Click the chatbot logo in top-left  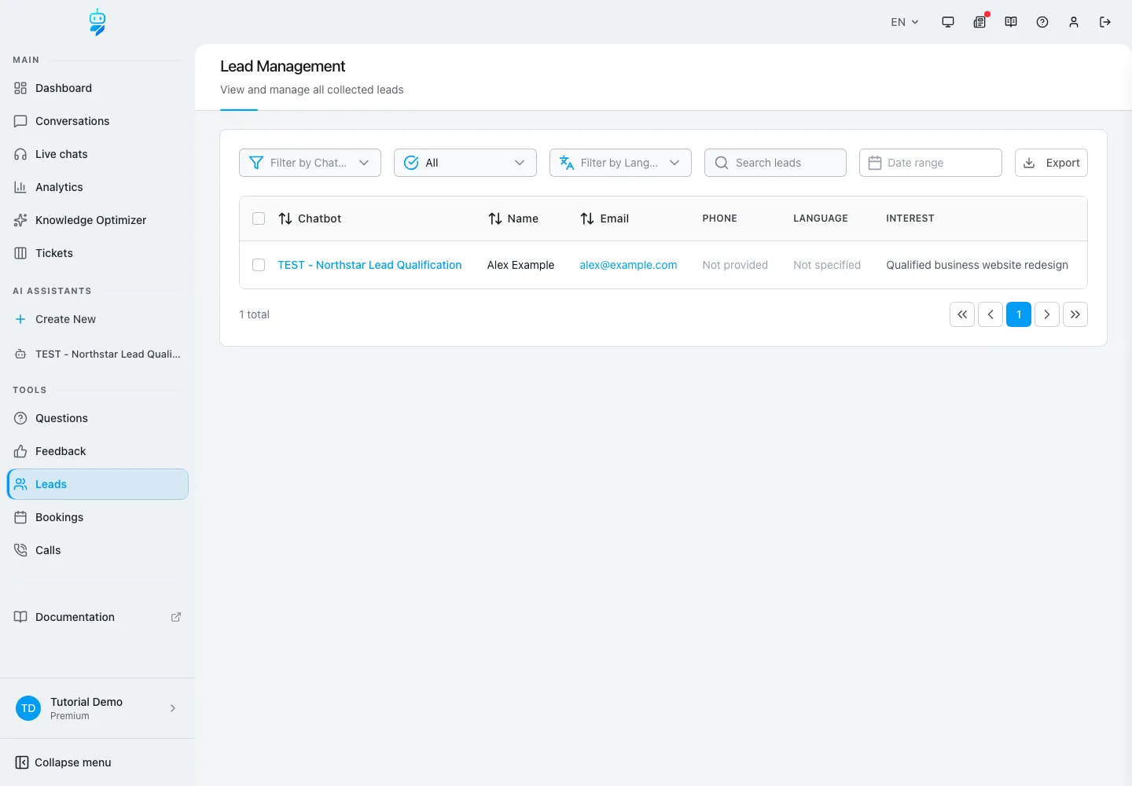click(x=97, y=22)
